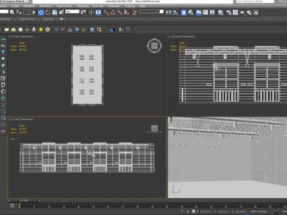Image resolution: width=287 pixels, height=215 pixels.
Task: Toggle Spinner Snap
Action: [x=127, y=13]
